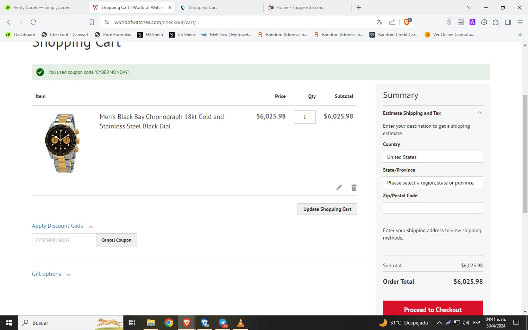Open the Country dropdown showing United States

[x=433, y=157]
